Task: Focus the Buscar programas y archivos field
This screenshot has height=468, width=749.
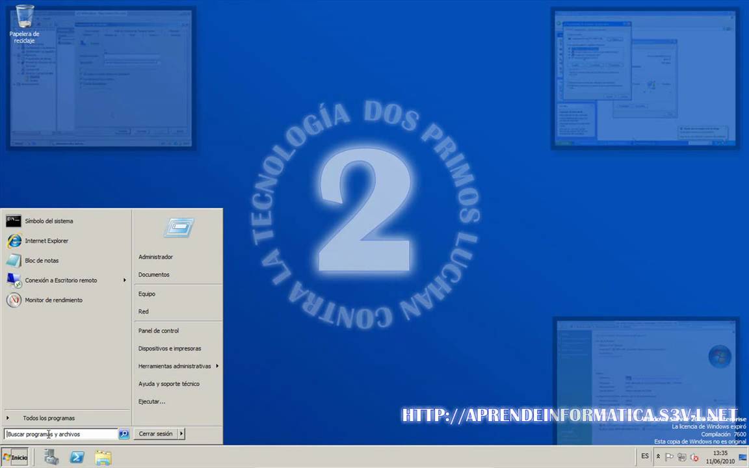Action: tap(61, 434)
